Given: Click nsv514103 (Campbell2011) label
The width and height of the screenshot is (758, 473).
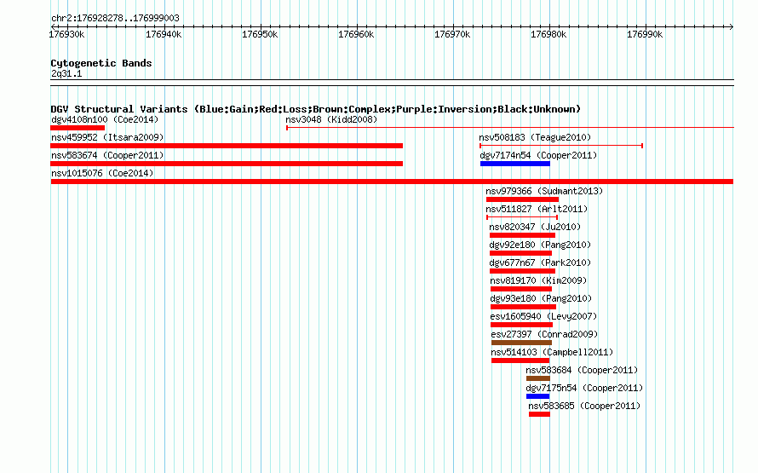Looking at the screenshot, I should (552, 352).
